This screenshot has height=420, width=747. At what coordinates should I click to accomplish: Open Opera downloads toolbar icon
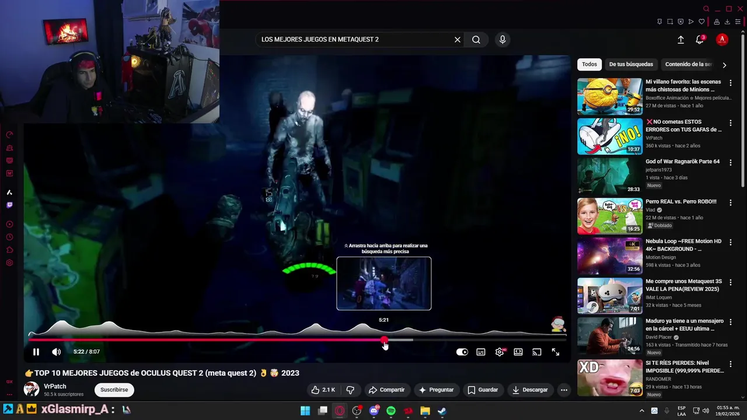[727, 22]
